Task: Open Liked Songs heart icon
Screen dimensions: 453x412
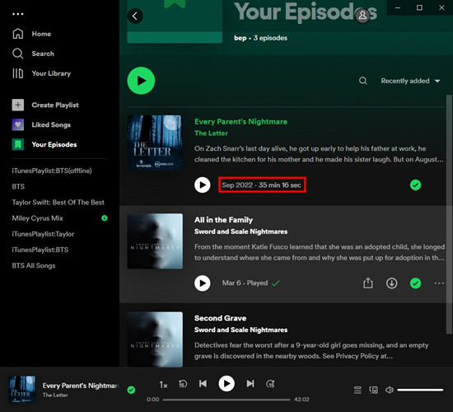Action: coord(18,124)
